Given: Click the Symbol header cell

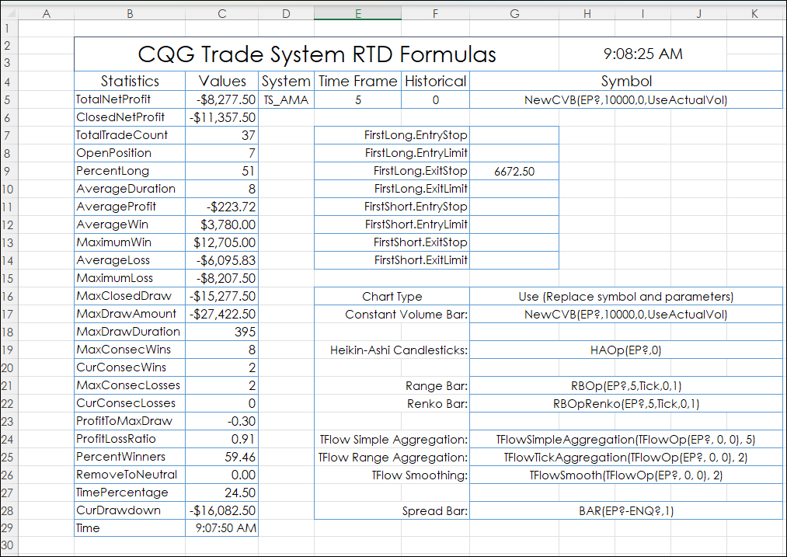Looking at the screenshot, I should point(626,81).
